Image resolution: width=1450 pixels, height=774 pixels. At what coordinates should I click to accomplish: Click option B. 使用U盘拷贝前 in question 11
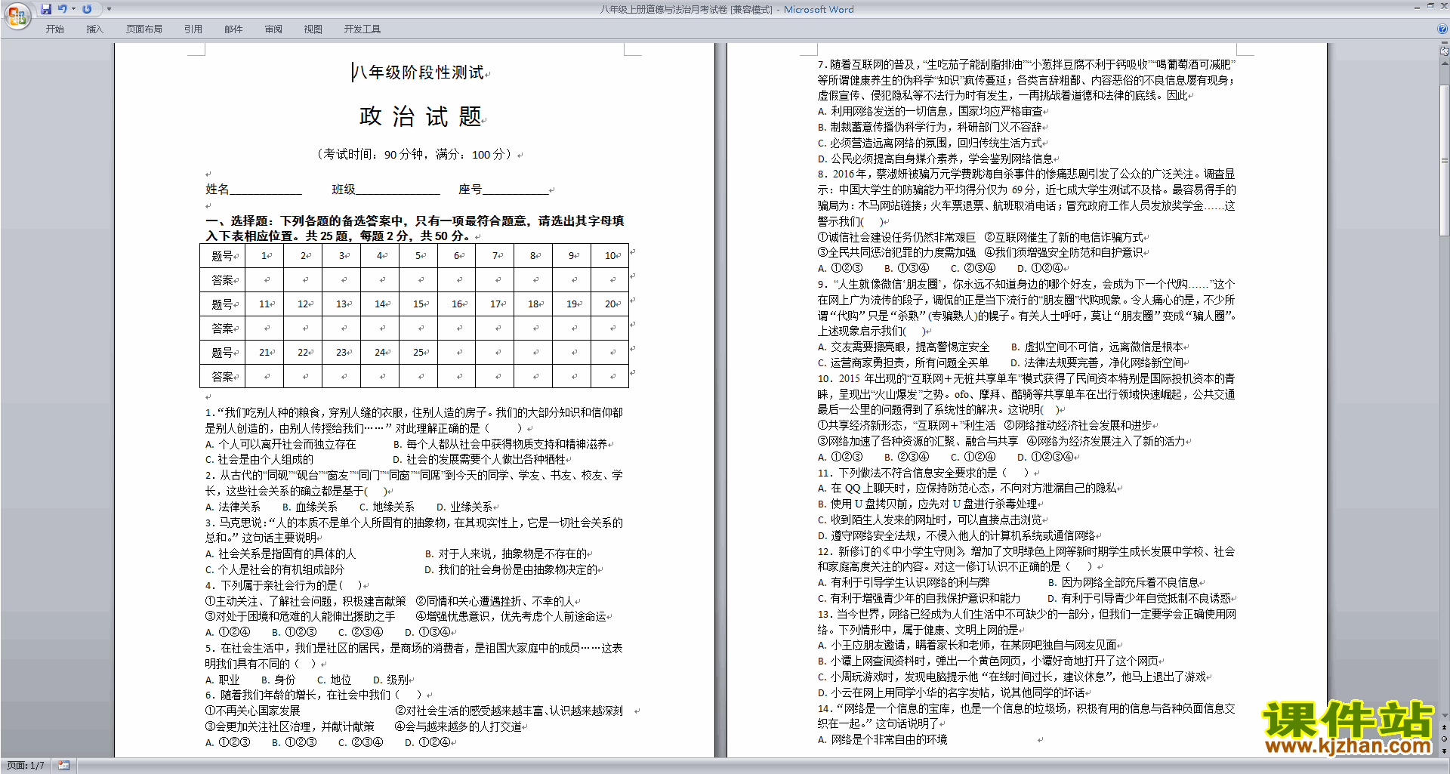tap(927, 504)
